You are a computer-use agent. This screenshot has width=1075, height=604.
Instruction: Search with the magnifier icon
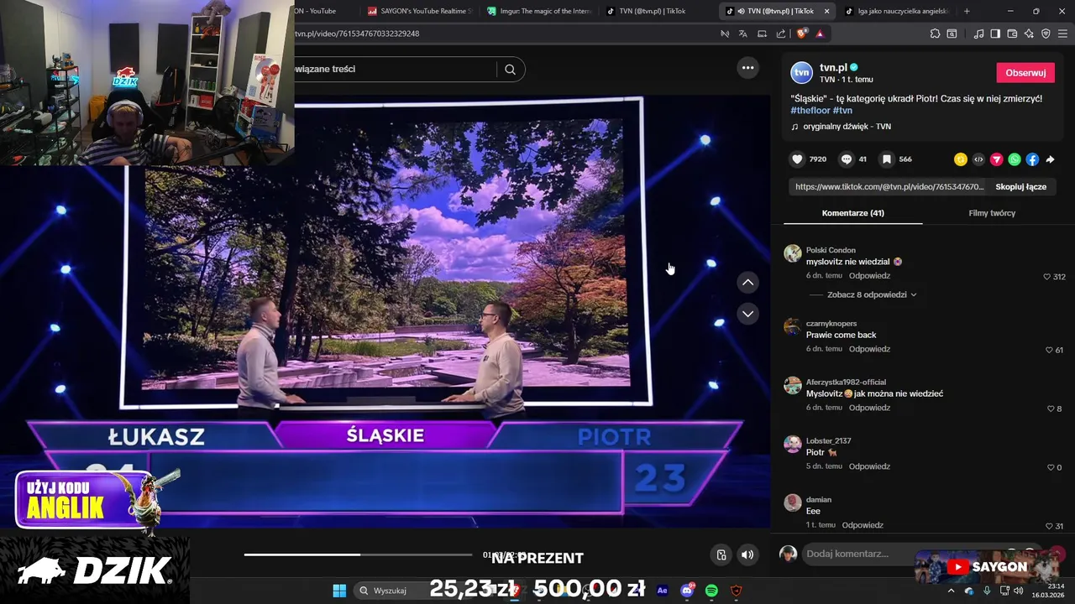tap(510, 70)
